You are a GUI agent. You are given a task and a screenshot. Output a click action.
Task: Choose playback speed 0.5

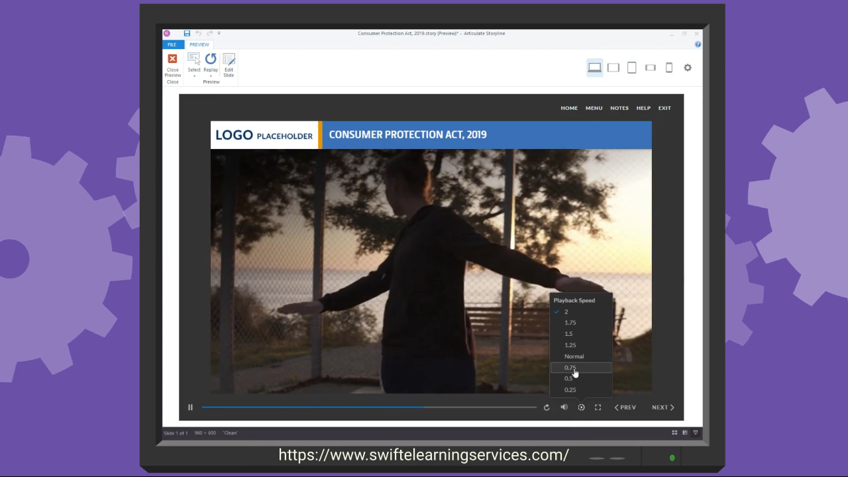582,378
